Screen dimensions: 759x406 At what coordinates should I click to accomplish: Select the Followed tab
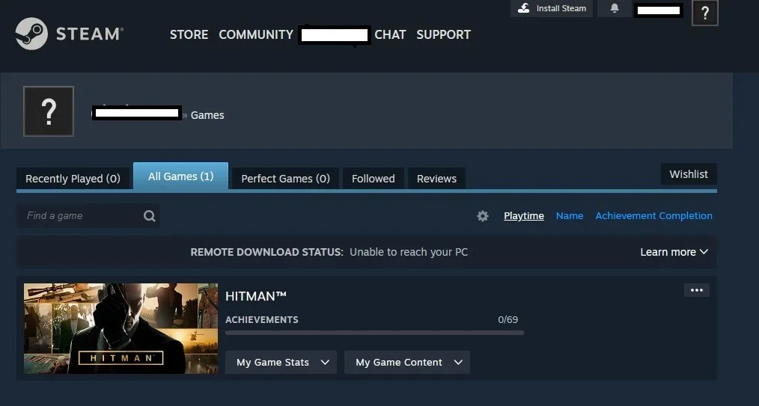(374, 179)
